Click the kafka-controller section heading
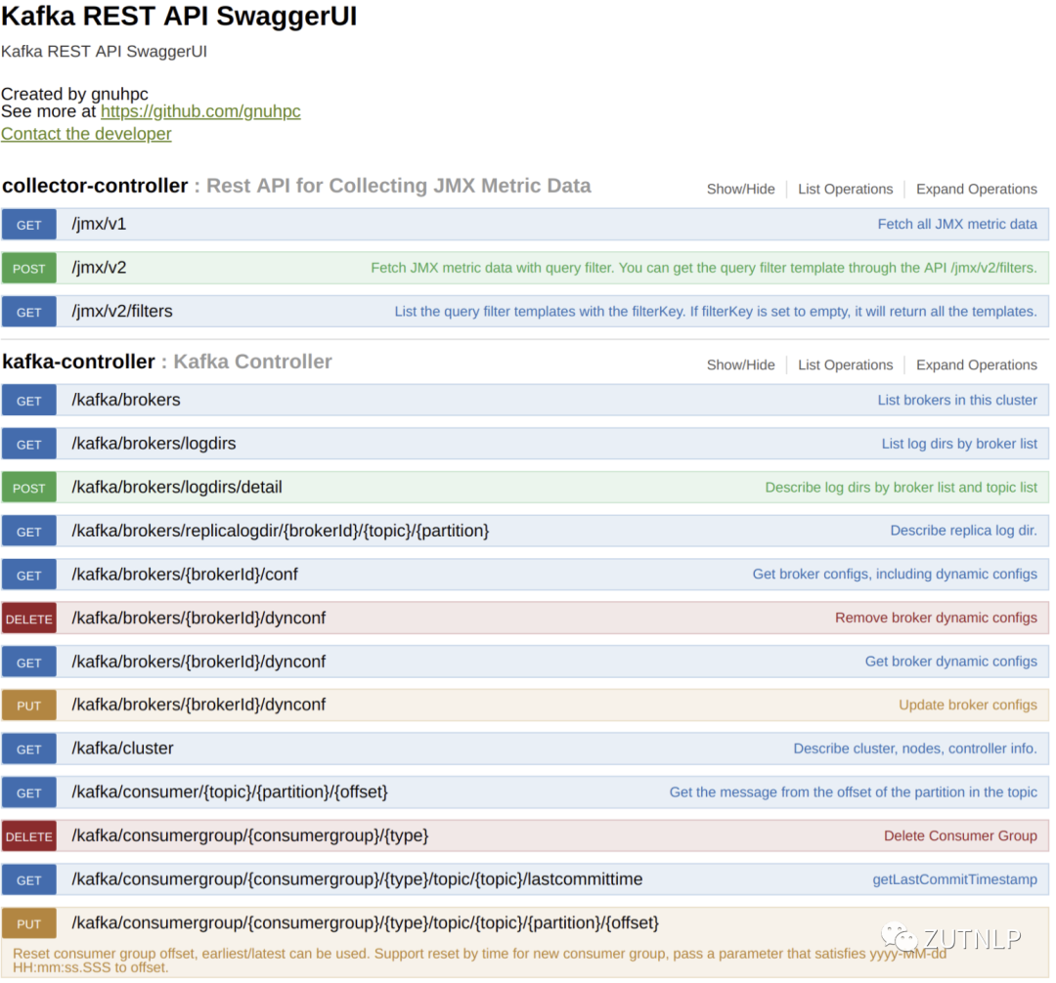 [79, 362]
